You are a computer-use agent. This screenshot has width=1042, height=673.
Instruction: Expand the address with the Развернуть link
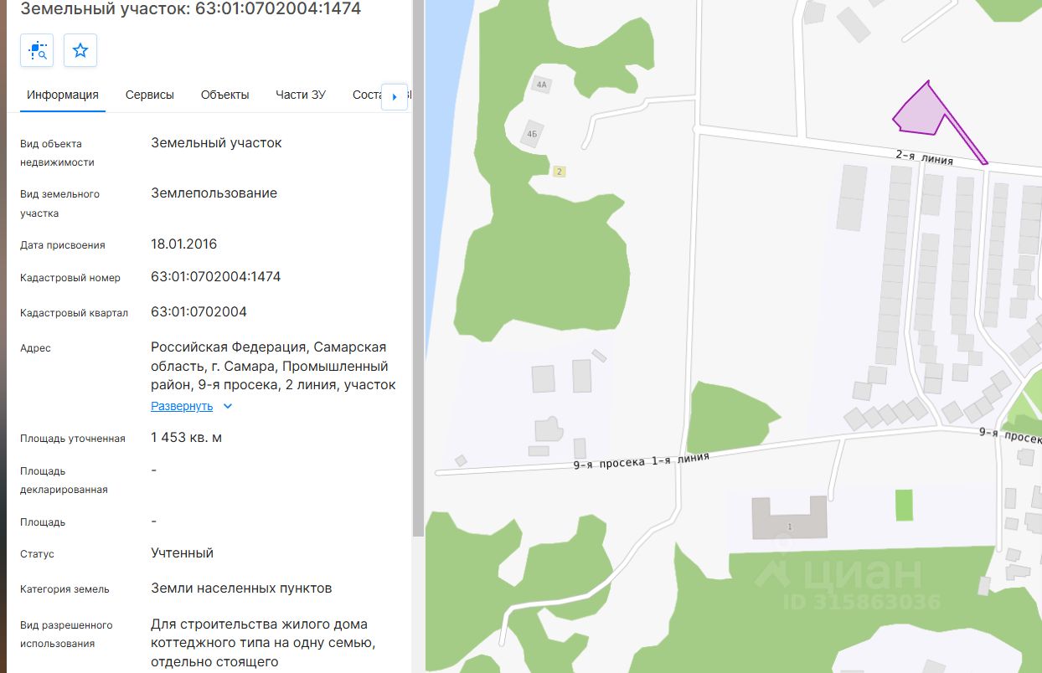[182, 406]
